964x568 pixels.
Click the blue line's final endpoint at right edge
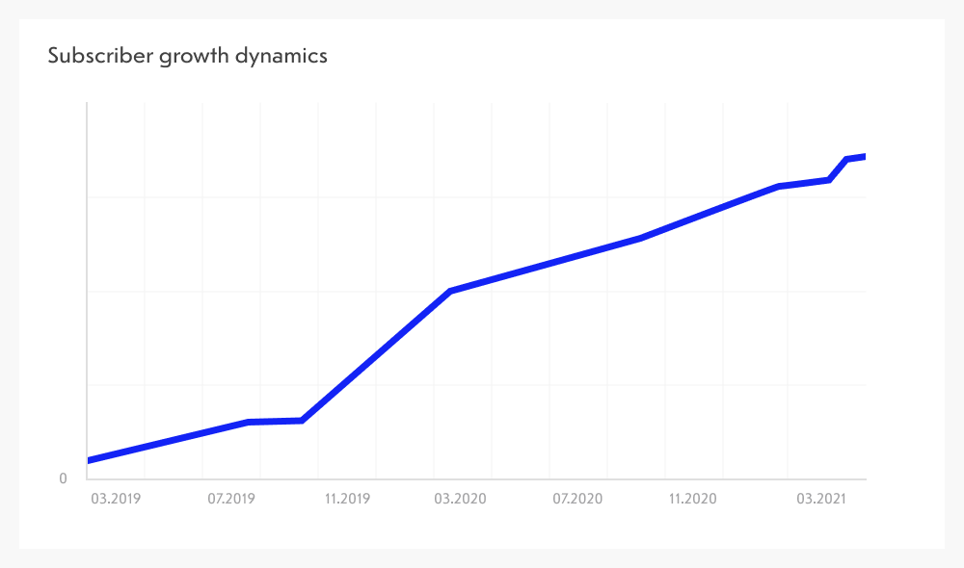(x=865, y=156)
